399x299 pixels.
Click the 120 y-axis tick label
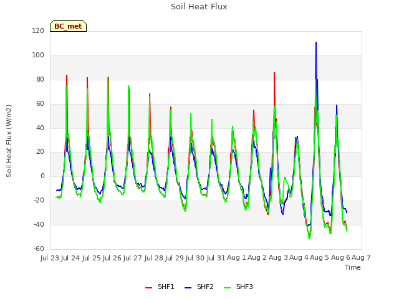point(38,31)
